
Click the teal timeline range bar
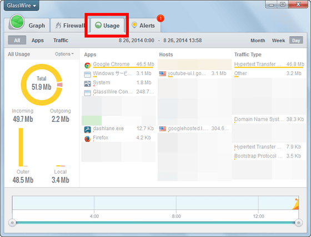[x=155, y=223]
